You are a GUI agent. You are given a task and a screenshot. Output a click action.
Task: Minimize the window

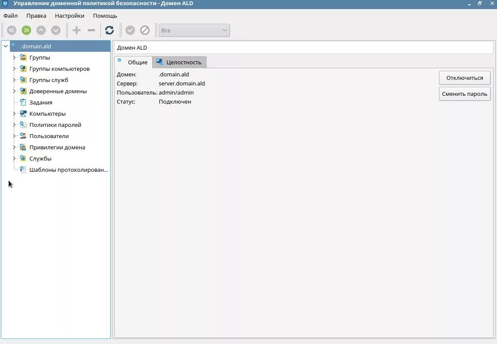pos(469,3)
